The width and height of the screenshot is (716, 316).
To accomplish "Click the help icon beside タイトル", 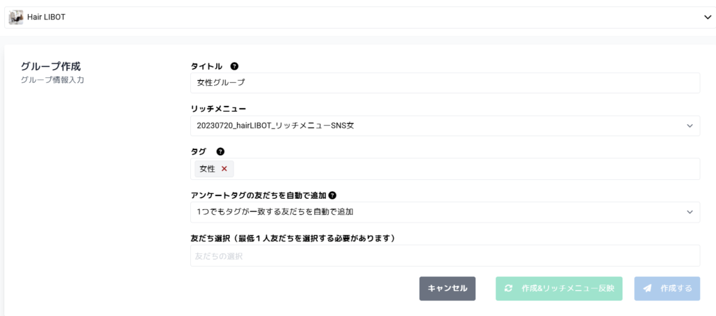I will pyautogui.click(x=234, y=66).
